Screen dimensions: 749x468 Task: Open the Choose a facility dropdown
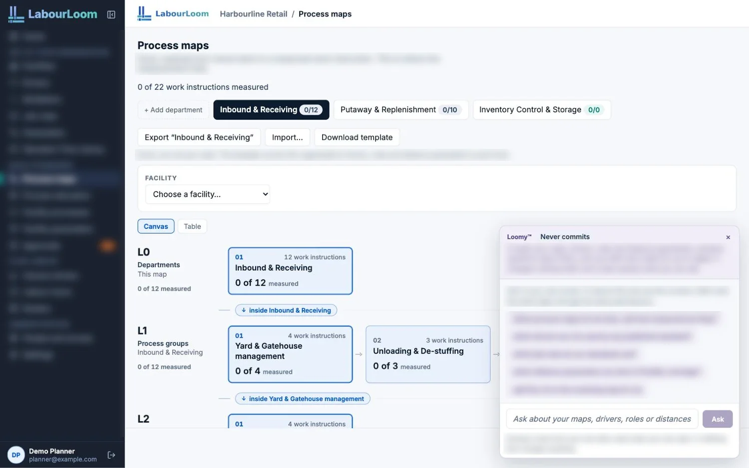[x=208, y=194]
